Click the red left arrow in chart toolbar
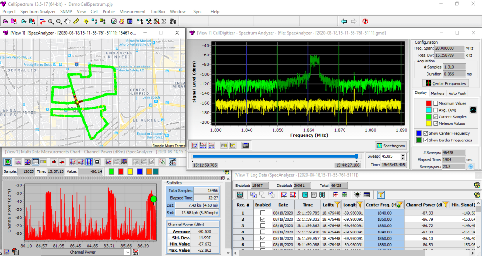The width and height of the screenshot is (482, 256). (53, 162)
